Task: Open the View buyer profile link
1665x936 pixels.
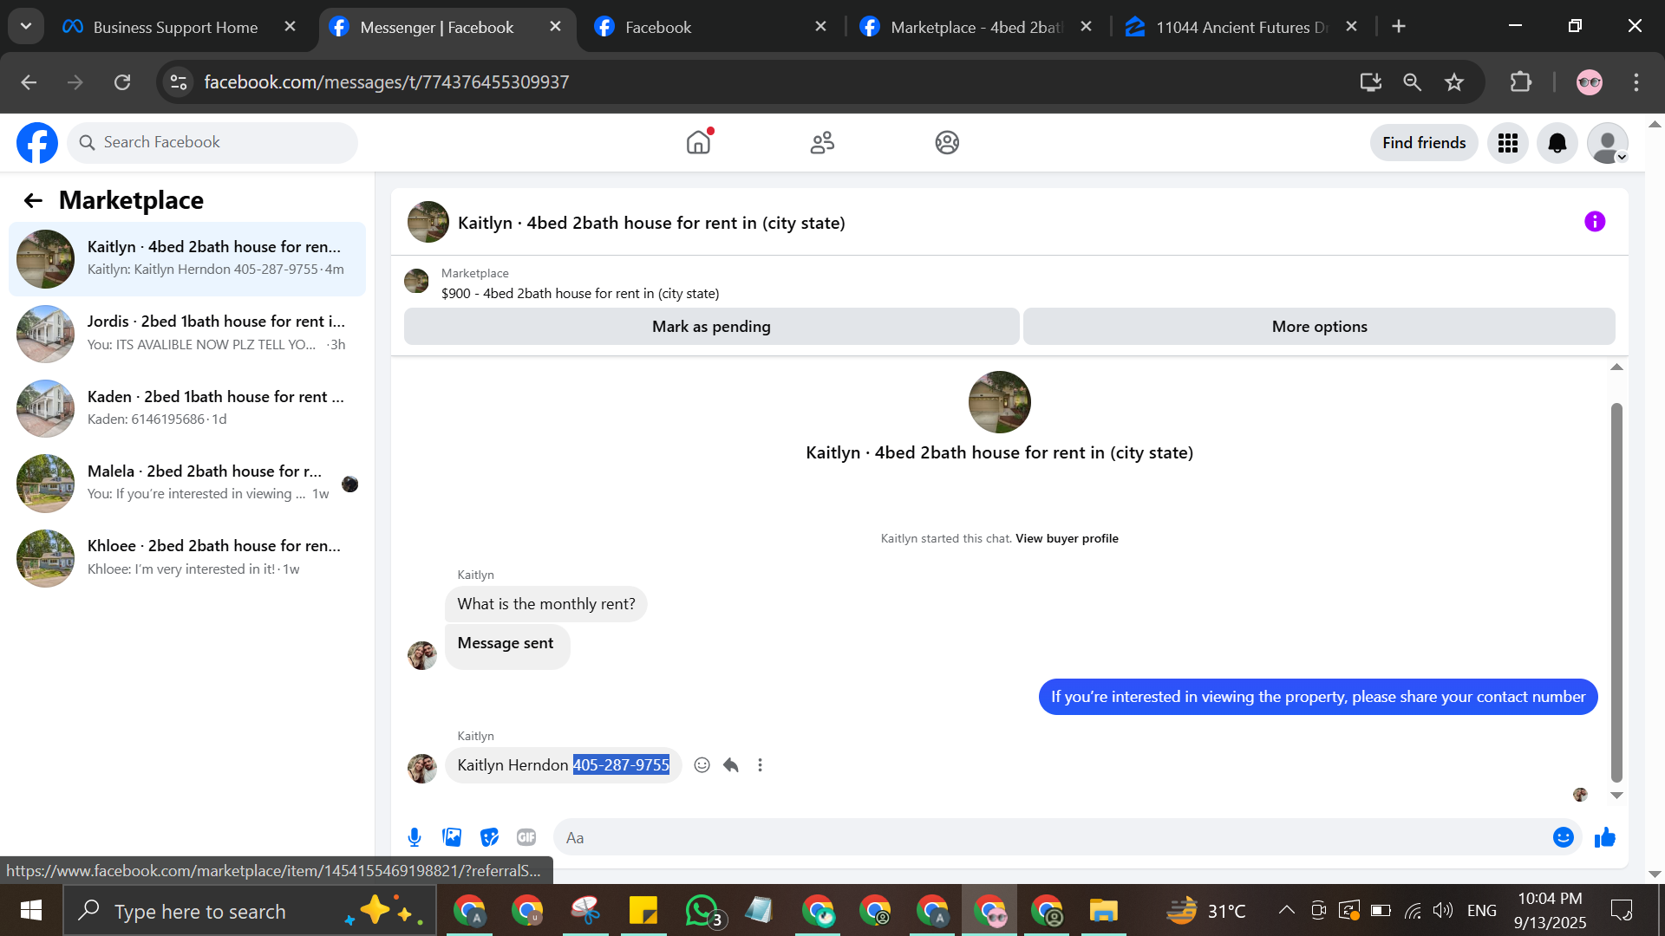Action: [1067, 538]
